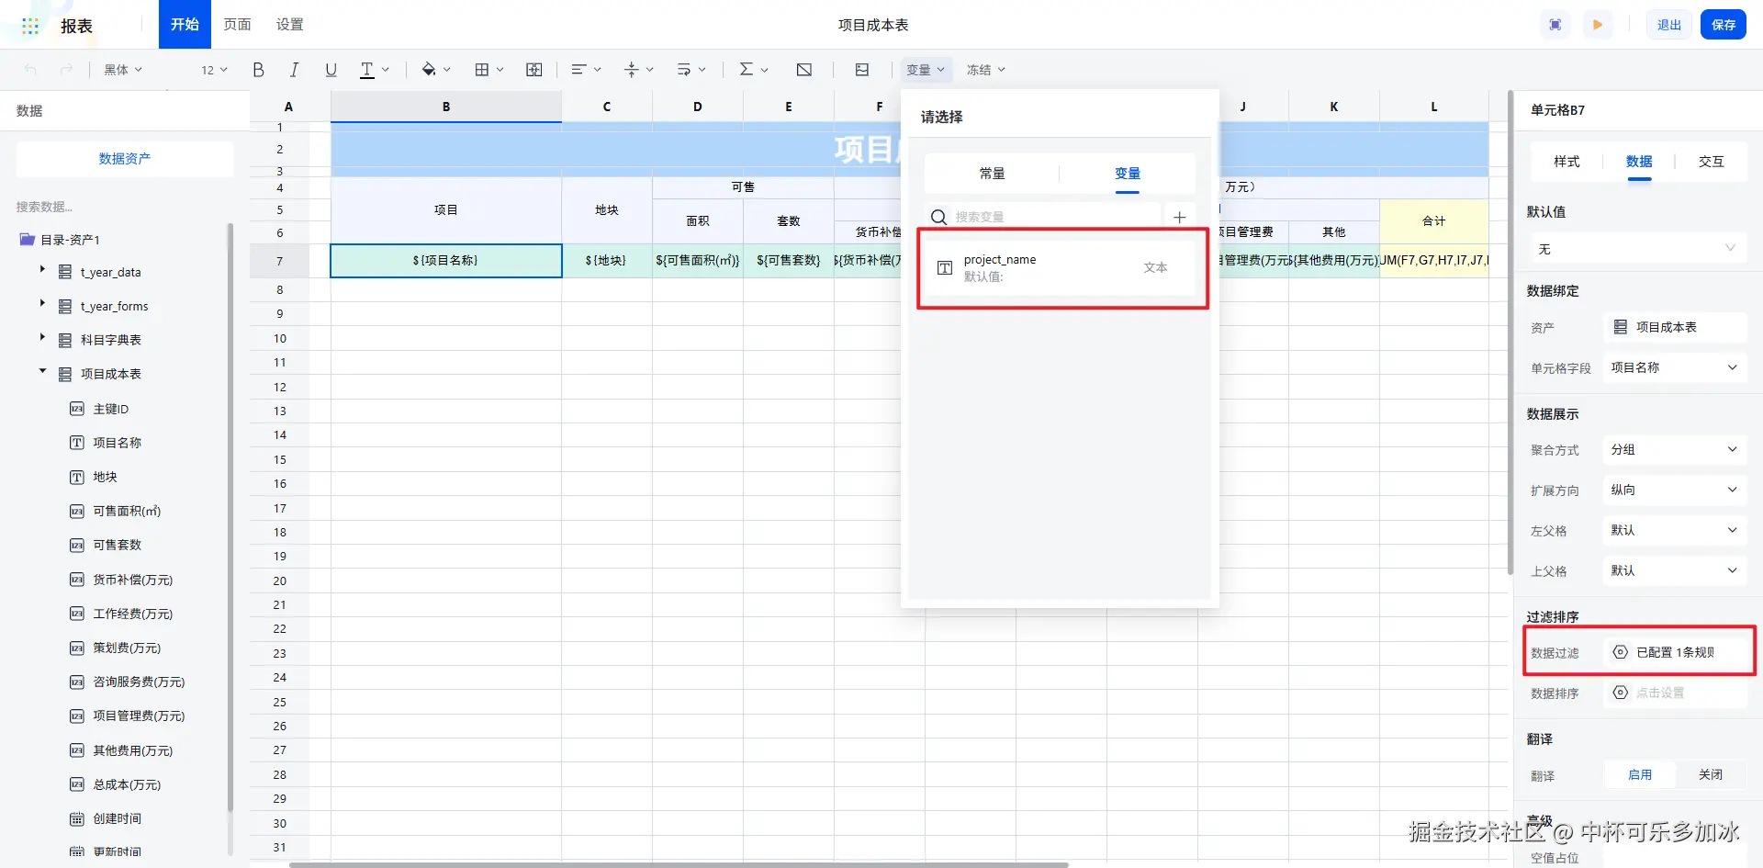The width and height of the screenshot is (1763, 868).
Task: Click the undo arrow icon
Action: [x=31, y=70]
